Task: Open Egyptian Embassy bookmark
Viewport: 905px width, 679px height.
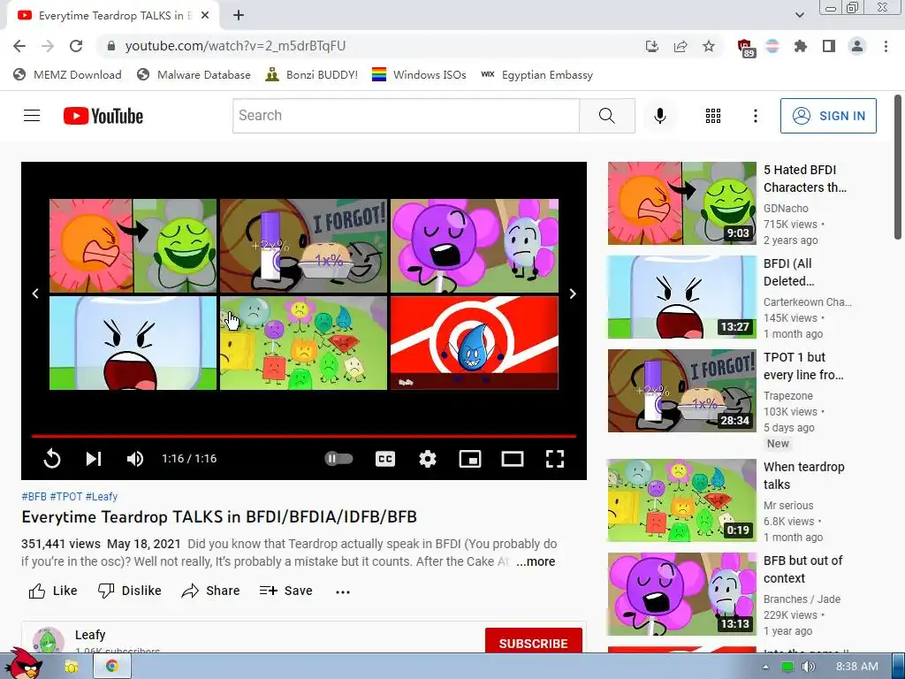Action: [536, 75]
